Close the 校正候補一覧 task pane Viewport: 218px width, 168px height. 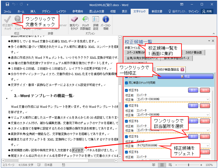click(x=213, y=41)
